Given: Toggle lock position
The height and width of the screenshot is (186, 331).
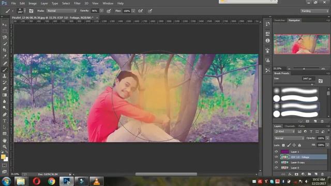Looking at the screenshot, I should pyautogui.click(x=294, y=145).
